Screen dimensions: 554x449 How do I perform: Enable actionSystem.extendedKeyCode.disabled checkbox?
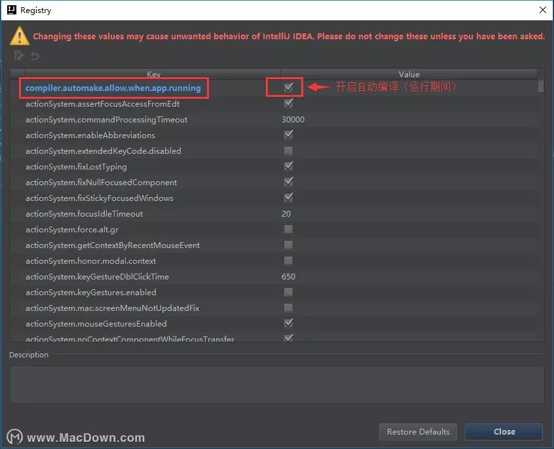[288, 151]
